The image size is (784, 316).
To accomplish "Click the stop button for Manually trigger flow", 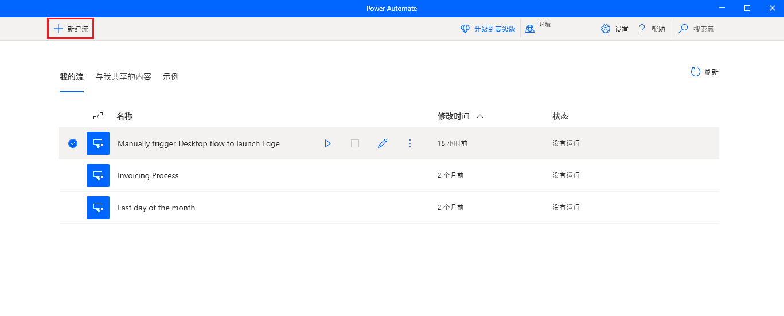I will coord(355,143).
